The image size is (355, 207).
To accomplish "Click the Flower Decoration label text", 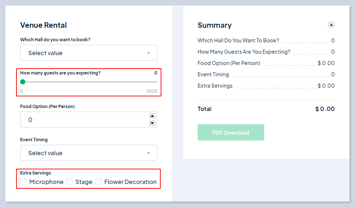I will coord(130,182).
